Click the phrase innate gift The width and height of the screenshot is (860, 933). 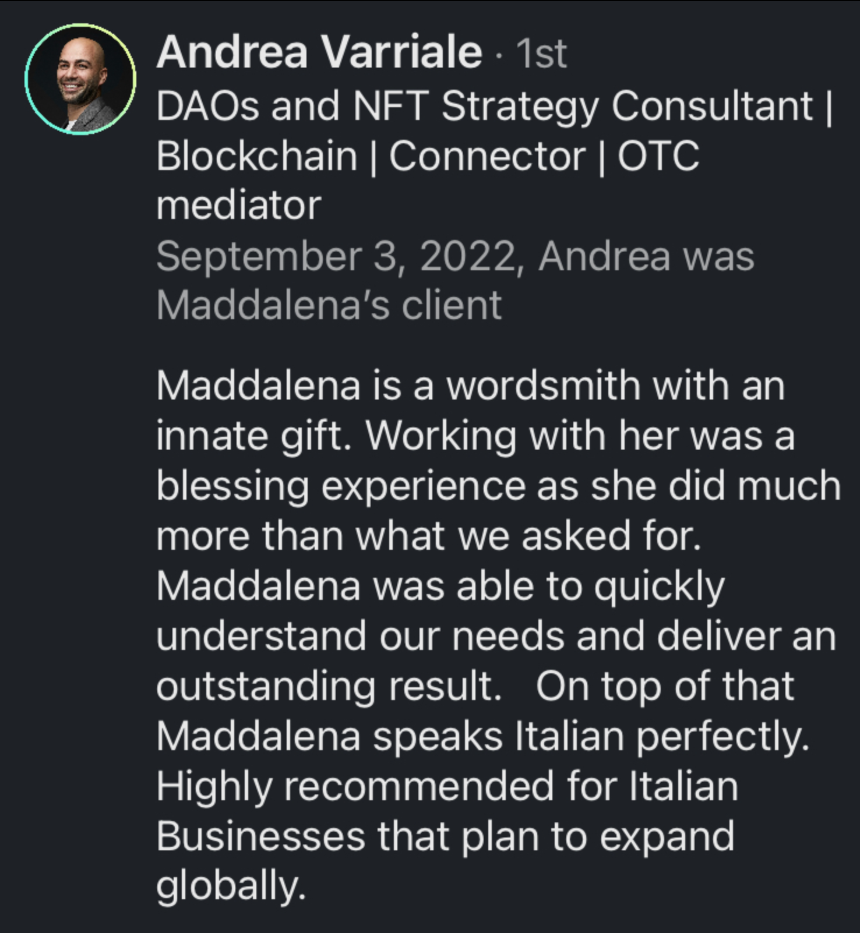point(254,436)
